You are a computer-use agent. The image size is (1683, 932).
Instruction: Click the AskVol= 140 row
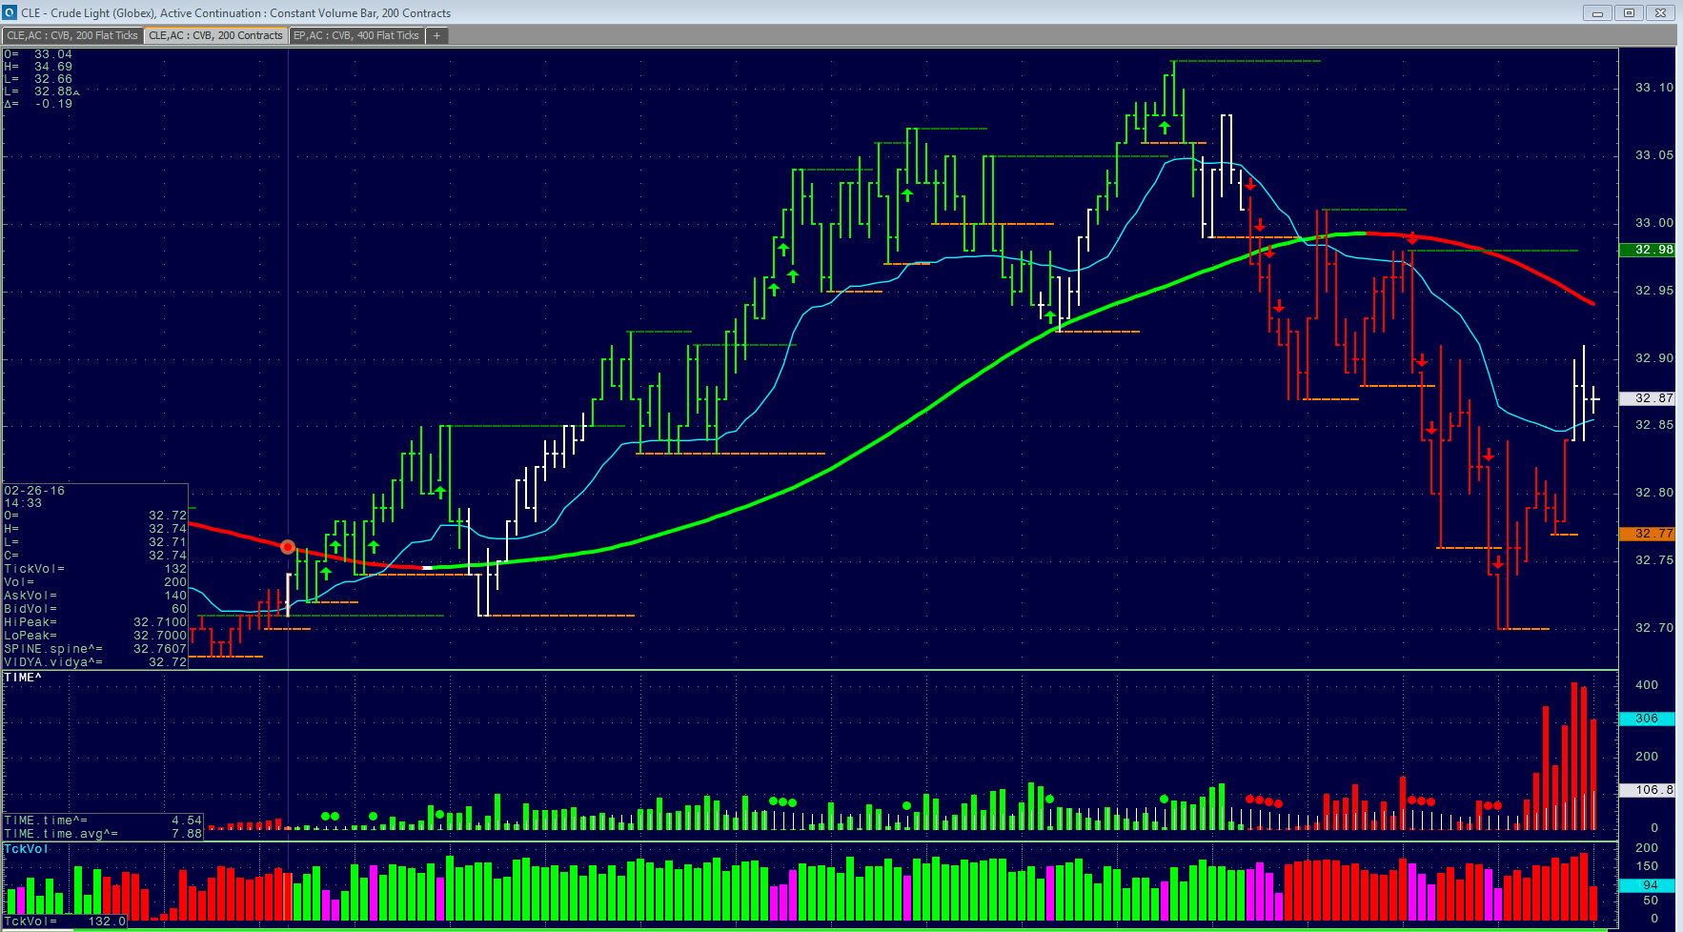[x=95, y=596]
